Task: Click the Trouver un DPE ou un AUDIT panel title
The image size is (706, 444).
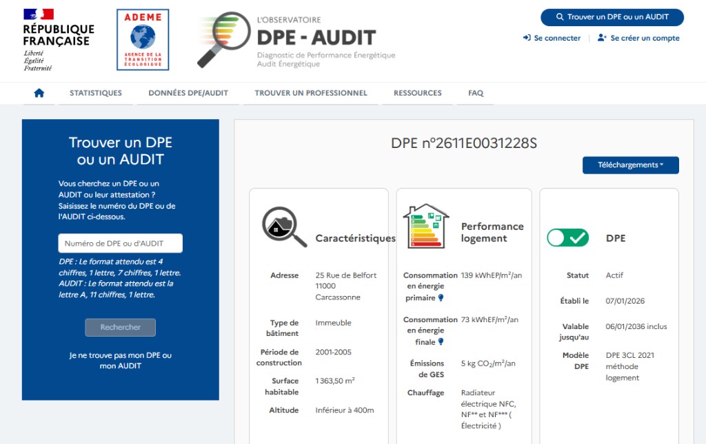Action: pyautogui.click(x=120, y=151)
